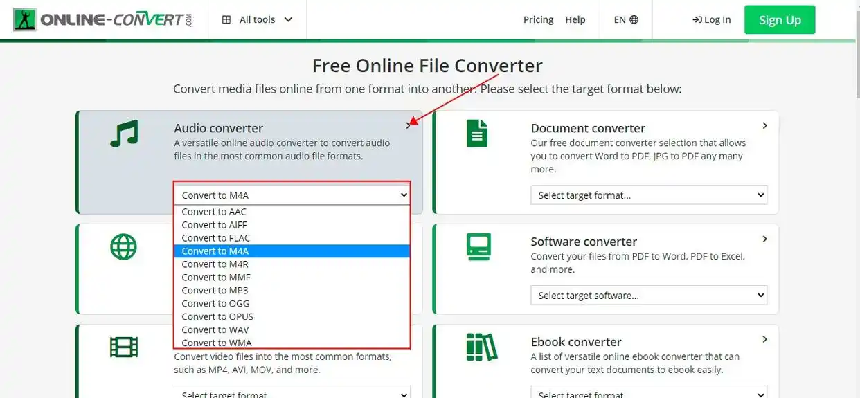Click the video converter film strip icon

[124, 347]
